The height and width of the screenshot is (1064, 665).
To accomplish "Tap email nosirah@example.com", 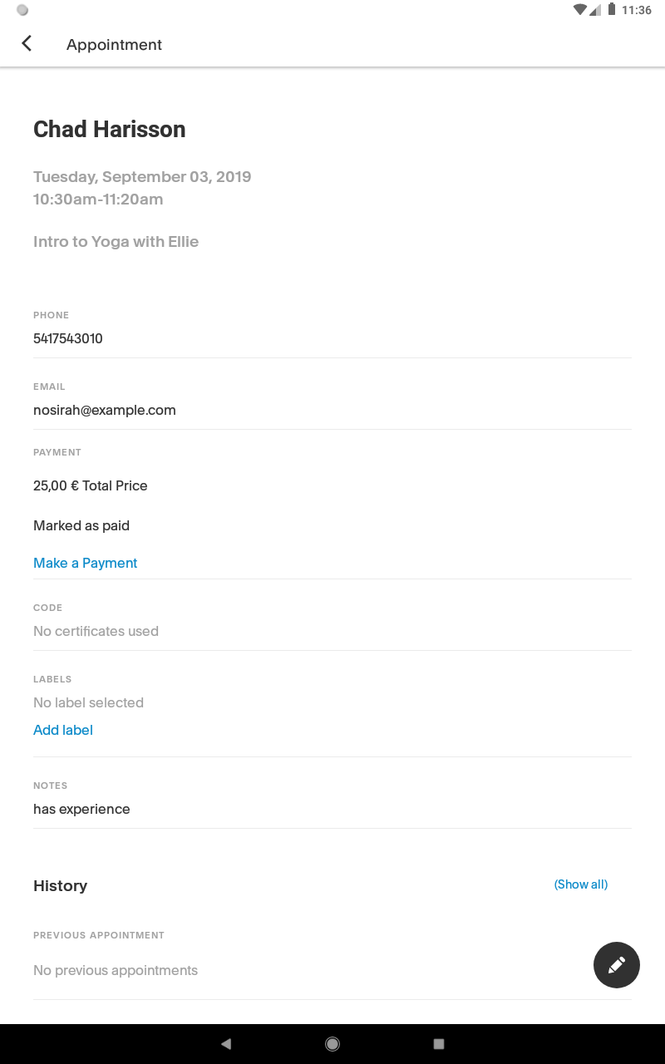I will (105, 410).
